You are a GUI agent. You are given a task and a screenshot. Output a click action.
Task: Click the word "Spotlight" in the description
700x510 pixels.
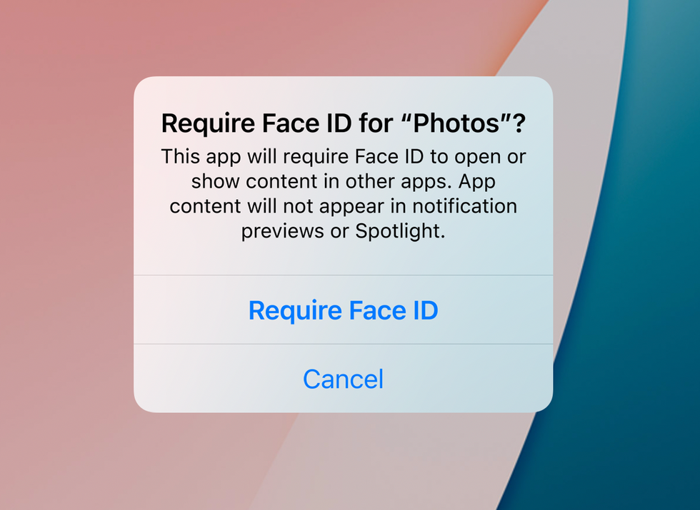tap(399, 231)
